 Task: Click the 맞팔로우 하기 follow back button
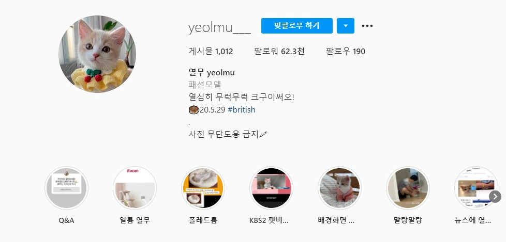click(297, 26)
